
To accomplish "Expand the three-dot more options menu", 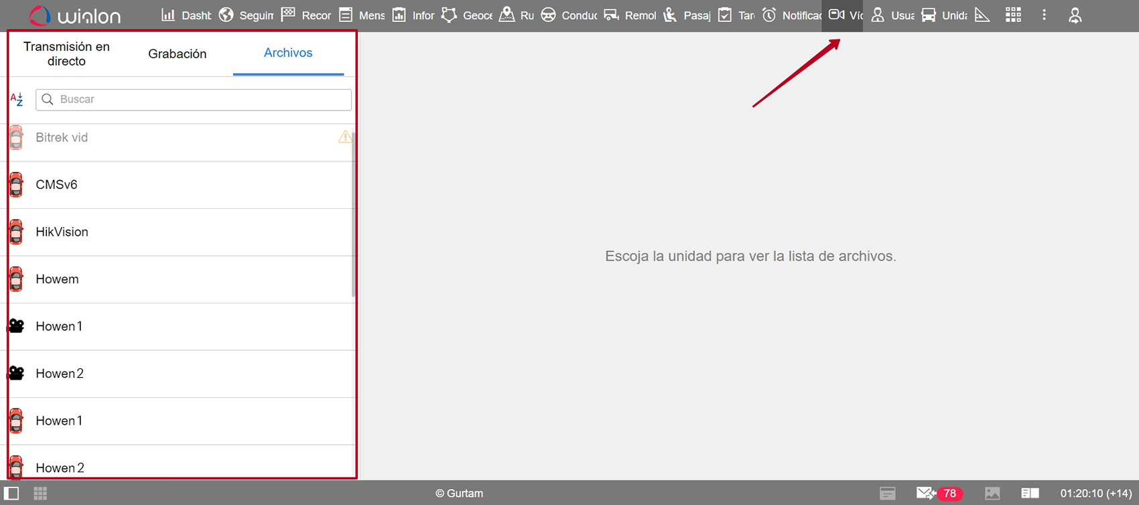I will coord(1044,15).
